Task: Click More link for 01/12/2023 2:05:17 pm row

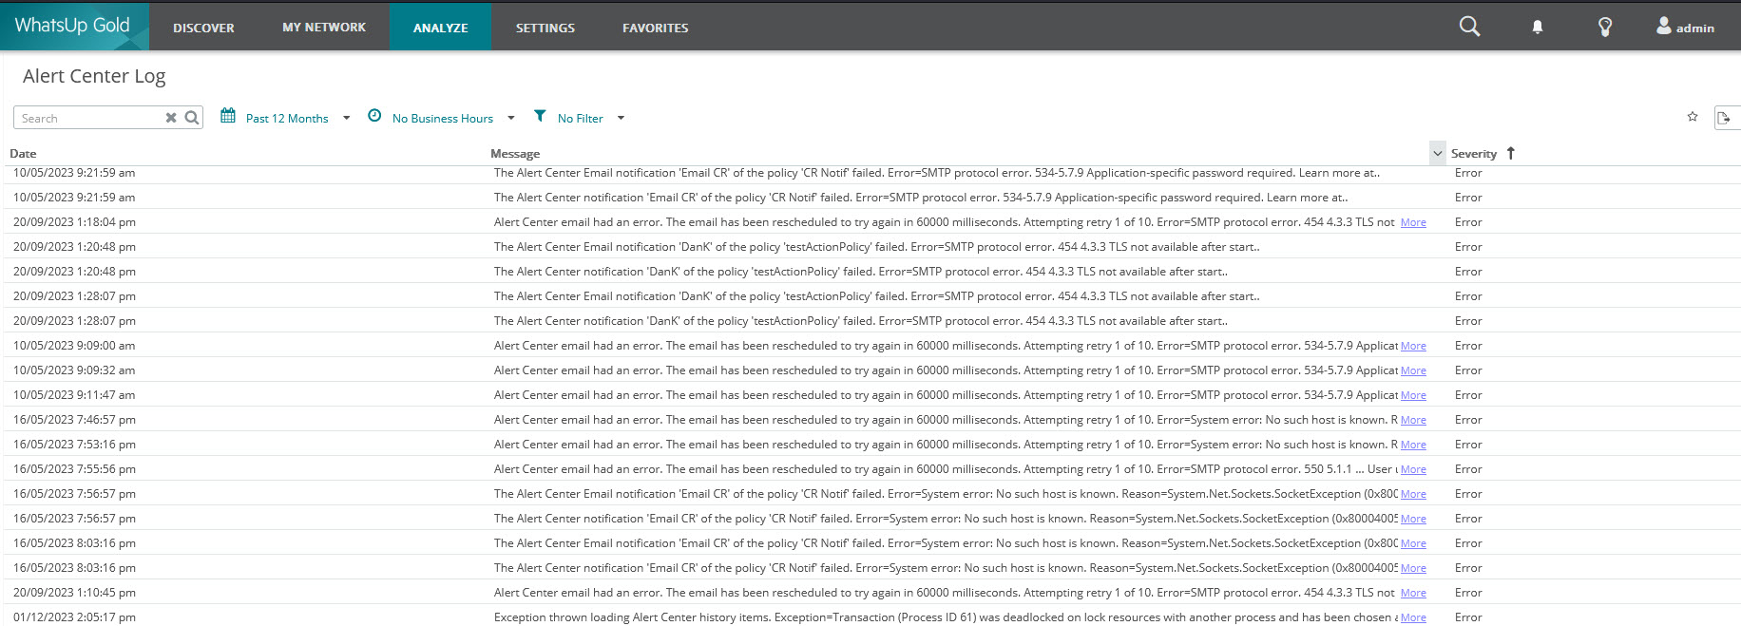Action: [1413, 617]
